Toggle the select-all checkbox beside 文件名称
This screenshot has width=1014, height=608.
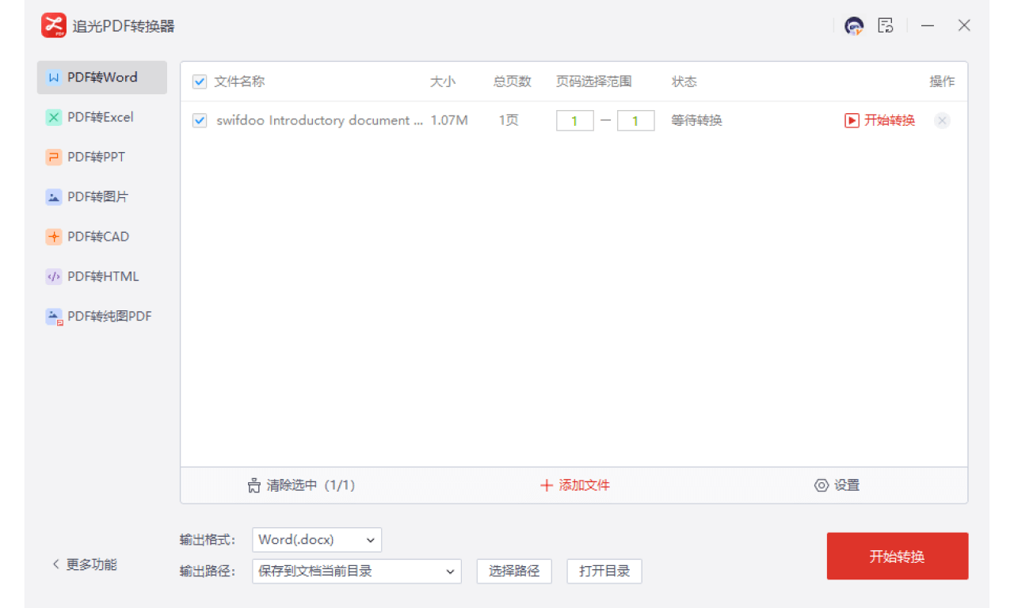pyautogui.click(x=200, y=82)
